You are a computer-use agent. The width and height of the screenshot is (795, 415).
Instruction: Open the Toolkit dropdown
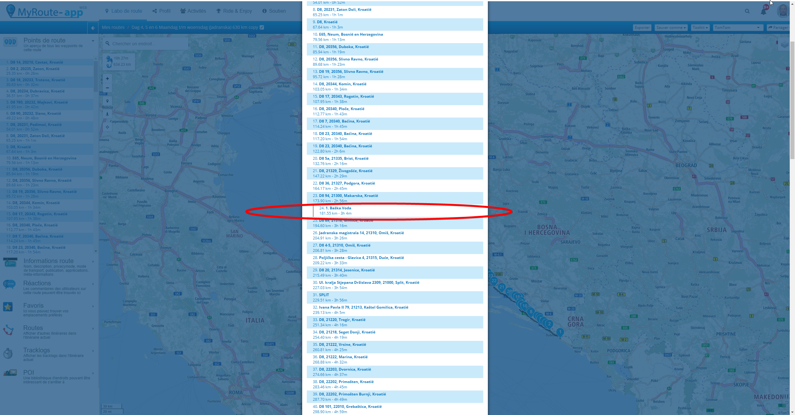pos(700,28)
